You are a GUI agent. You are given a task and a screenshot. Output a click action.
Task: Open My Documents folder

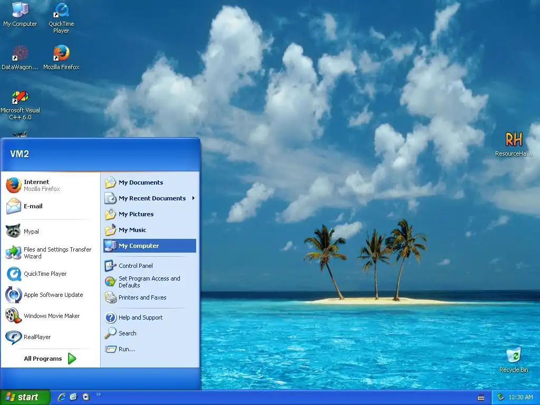coord(149,182)
